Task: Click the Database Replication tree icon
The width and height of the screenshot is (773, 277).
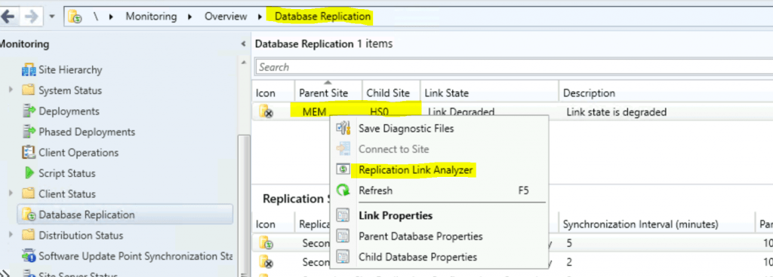Action: pos(29,215)
